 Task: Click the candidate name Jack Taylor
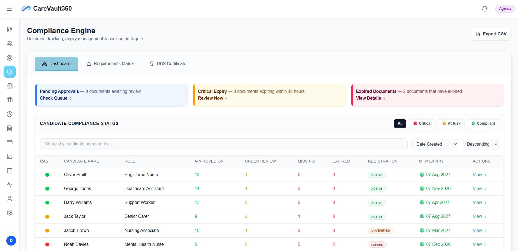pyautogui.click(x=75, y=216)
